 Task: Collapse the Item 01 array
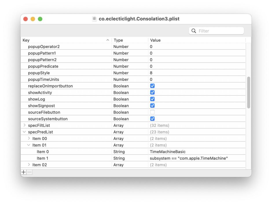click(x=29, y=145)
